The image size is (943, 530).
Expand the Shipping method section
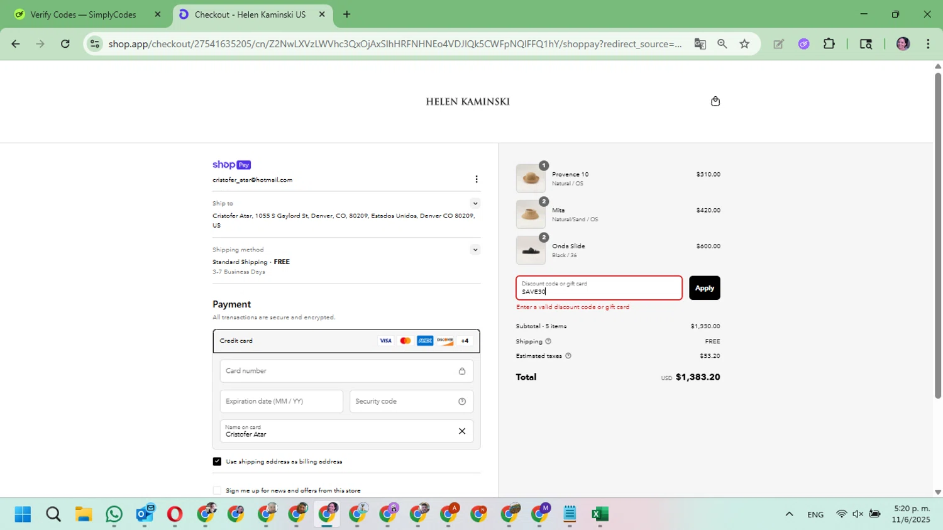coord(475,250)
